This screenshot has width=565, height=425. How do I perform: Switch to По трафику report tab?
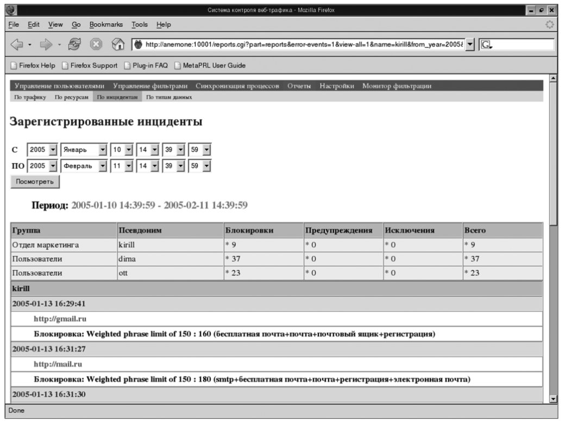point(30,97)
